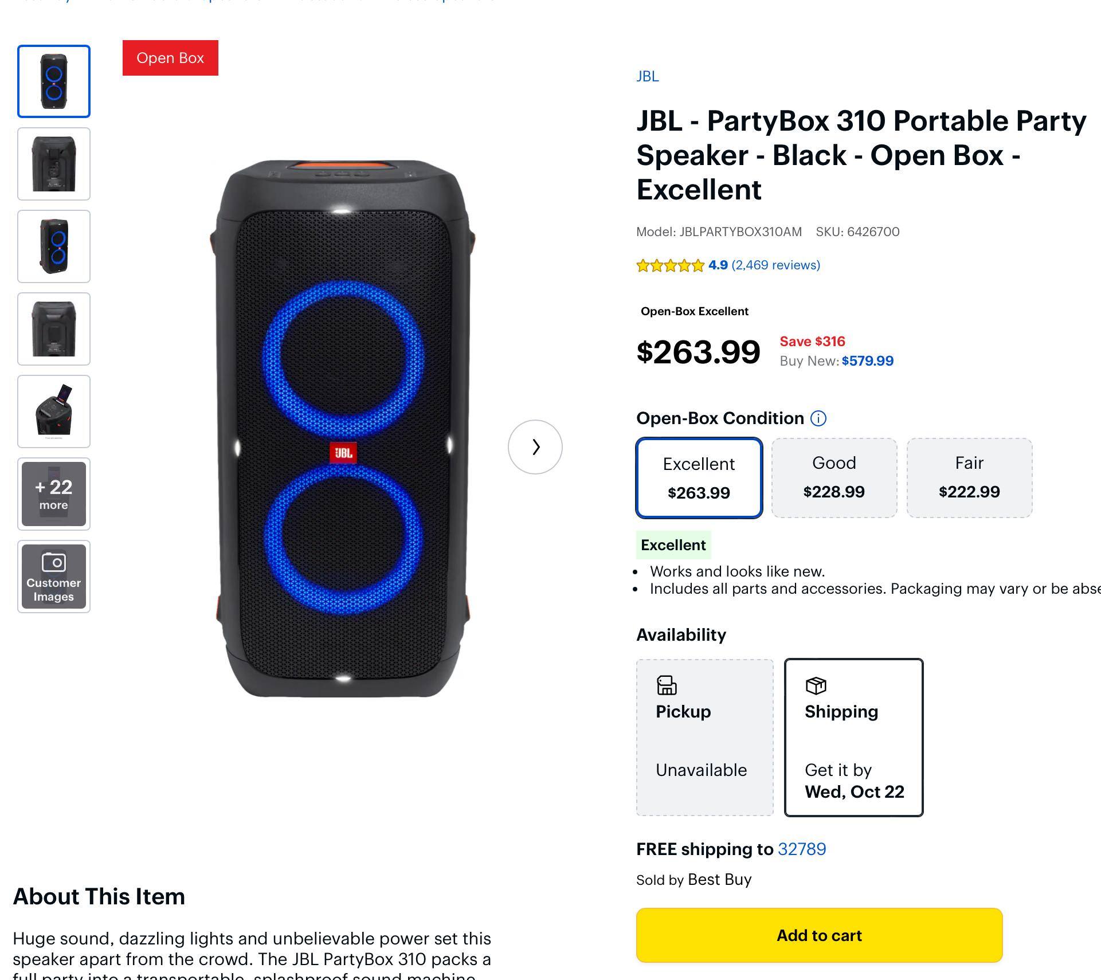Click the Open-Box Condition info icon
Image resolution: width=1101 pixels, height=980 pixels.
coord(818,418)
